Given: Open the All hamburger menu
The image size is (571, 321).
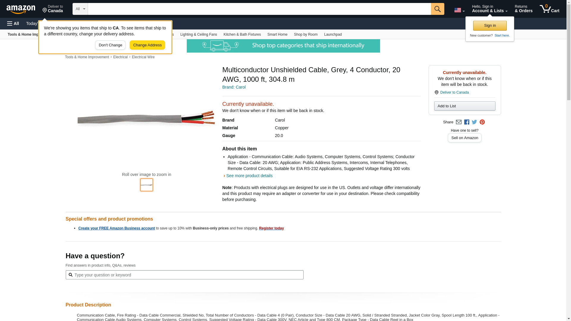Looking at the screenshot, I should pos(13,23).
